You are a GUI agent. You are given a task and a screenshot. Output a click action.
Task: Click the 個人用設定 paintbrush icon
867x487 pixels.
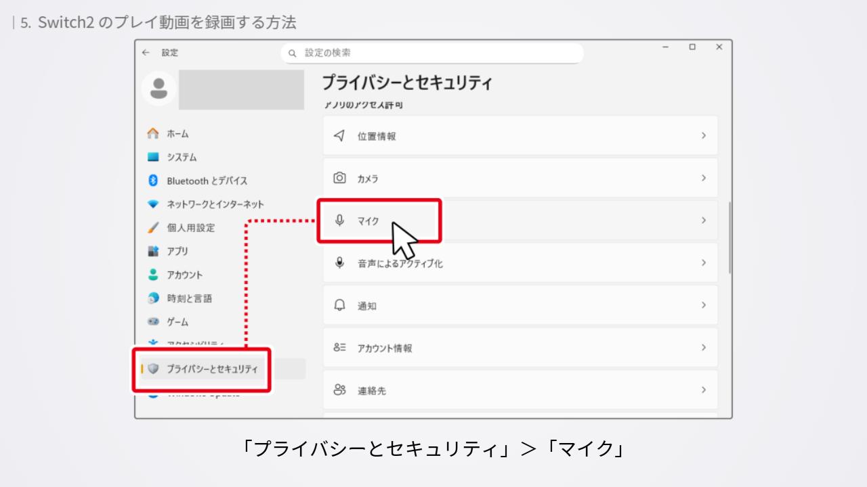[153, 228]
